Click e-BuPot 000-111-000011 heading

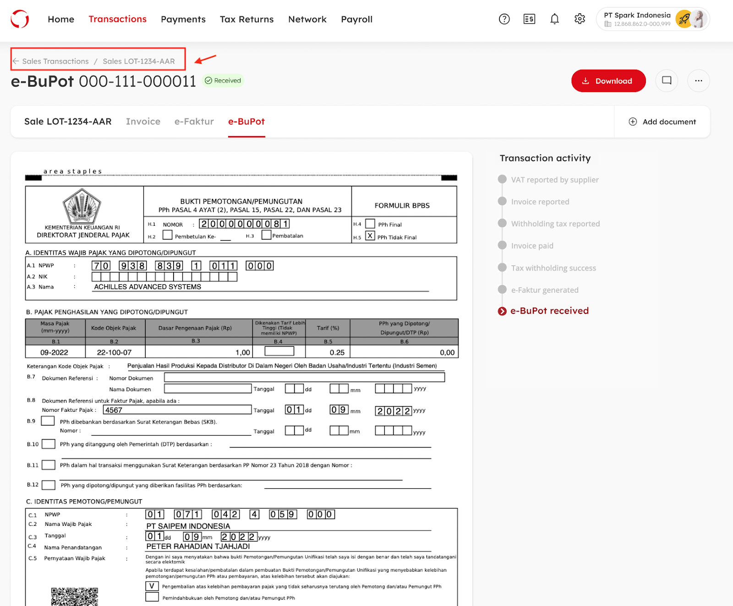tap(104, 81)
